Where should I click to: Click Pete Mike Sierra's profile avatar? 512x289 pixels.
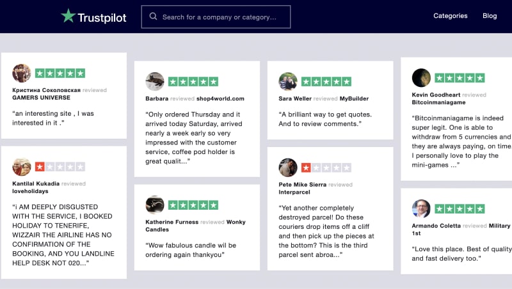288,168
